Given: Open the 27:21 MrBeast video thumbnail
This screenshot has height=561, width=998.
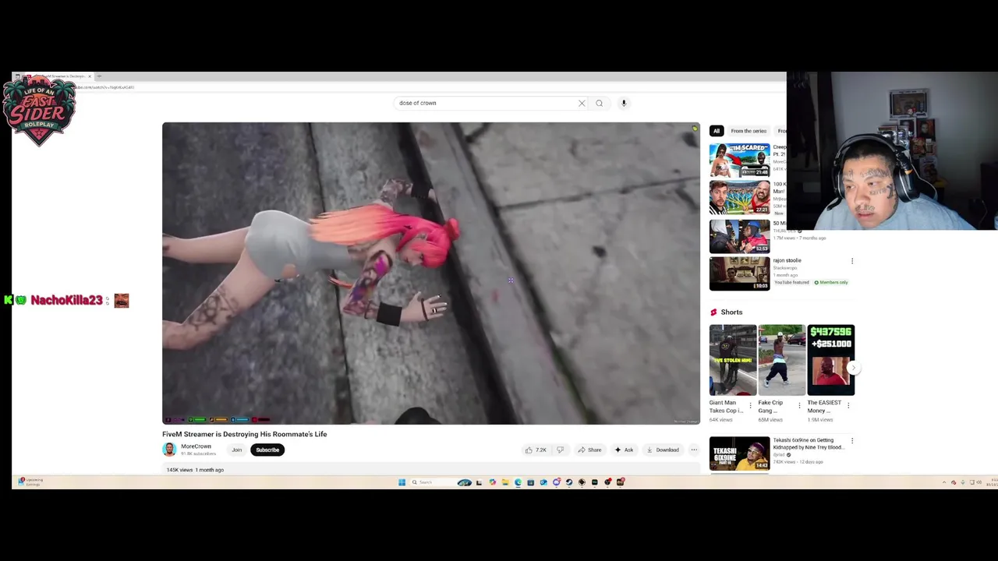Looking at the screenshot, I should click(739, 197).
